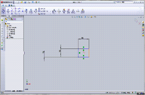Open the FeatureManager design tree tab
145x95 pixels.
click(6, 19)
